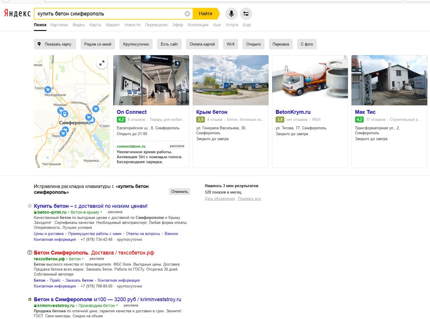Click the техсобетон.рф favicon icon
The image size is (430, 319).
(x=30, y=252)
